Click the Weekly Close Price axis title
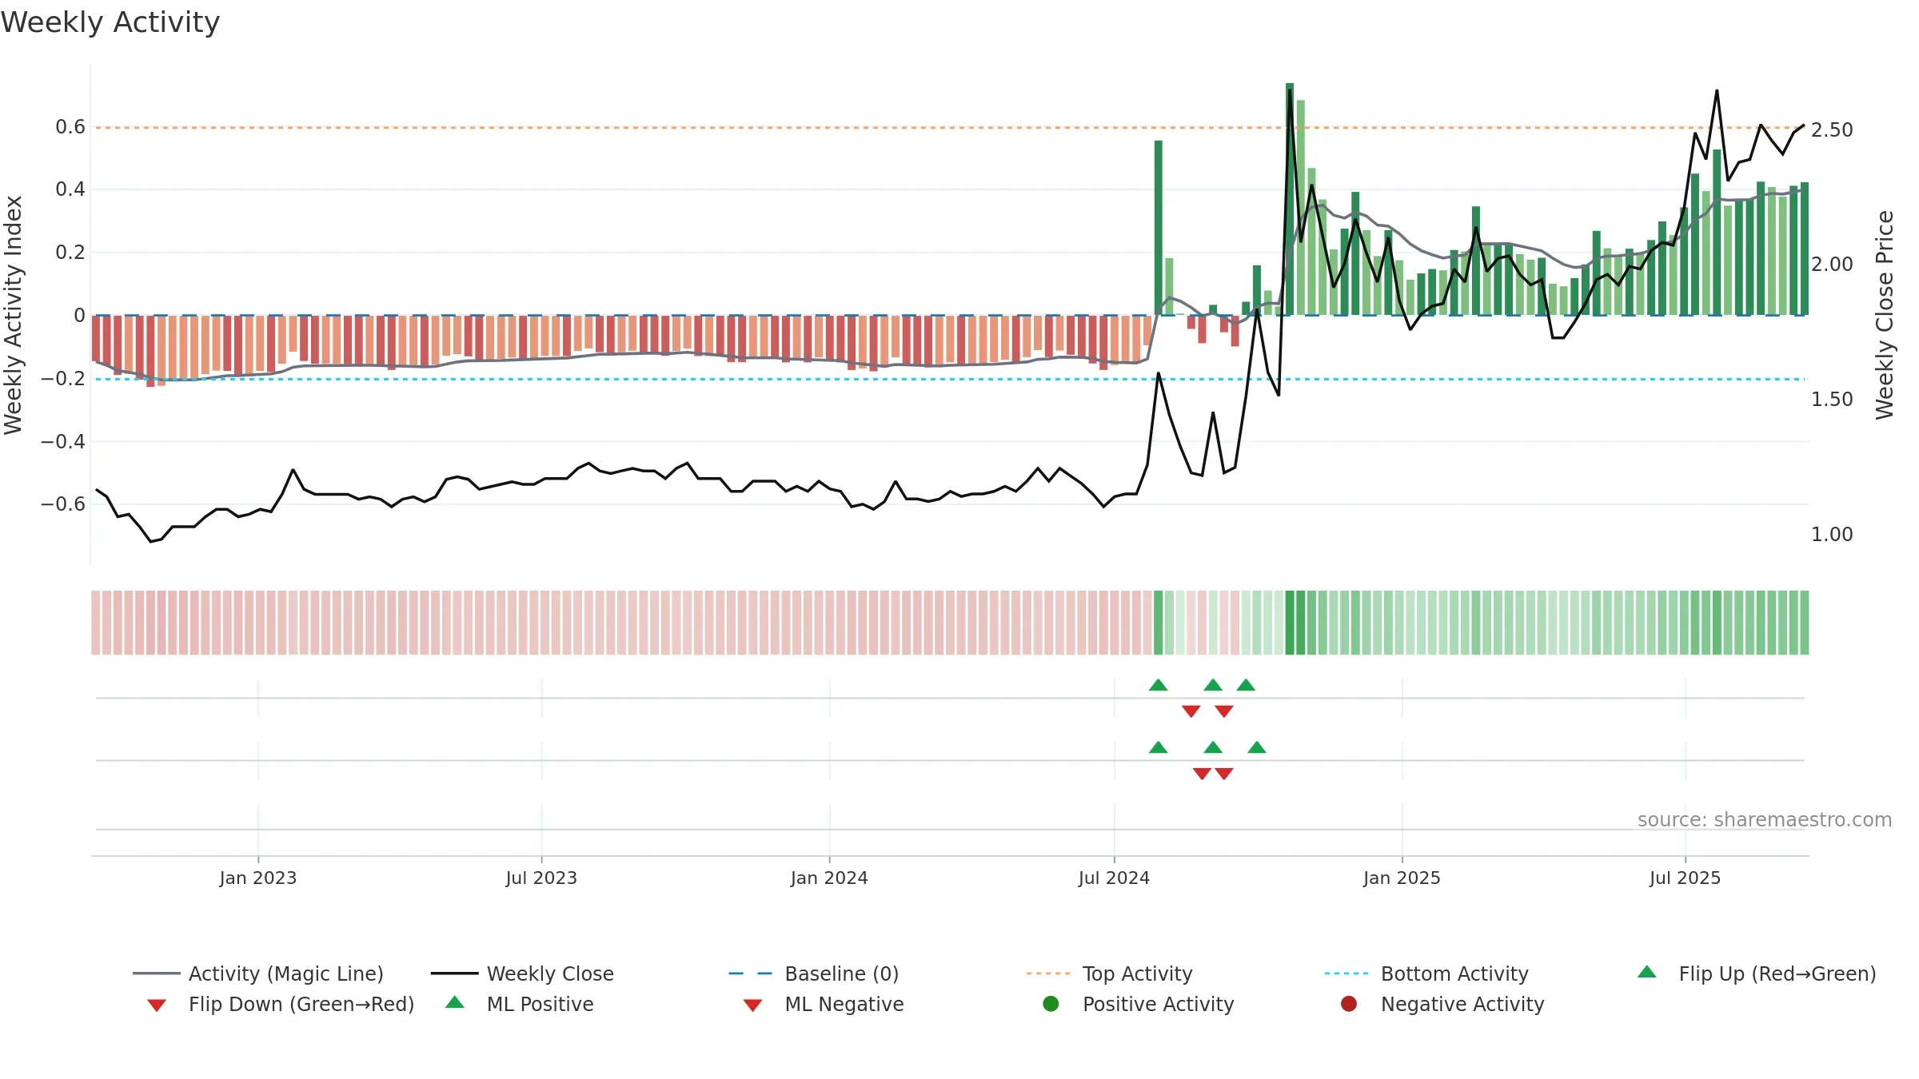Viewport: 1919px width, 1079px height. click(x=1885, y=315)
